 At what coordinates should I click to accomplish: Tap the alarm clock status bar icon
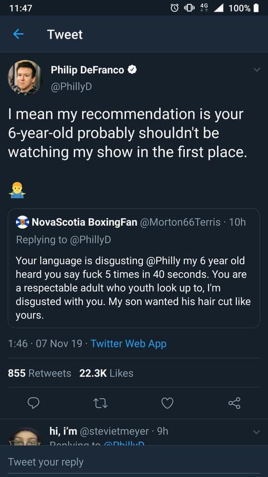tap(175, 7)
